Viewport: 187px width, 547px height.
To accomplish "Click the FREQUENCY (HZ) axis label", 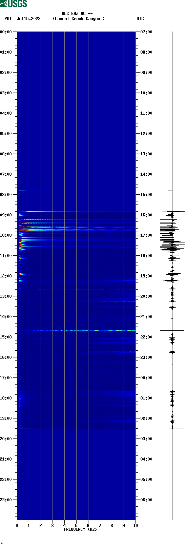I will click(x=80, y=529).
